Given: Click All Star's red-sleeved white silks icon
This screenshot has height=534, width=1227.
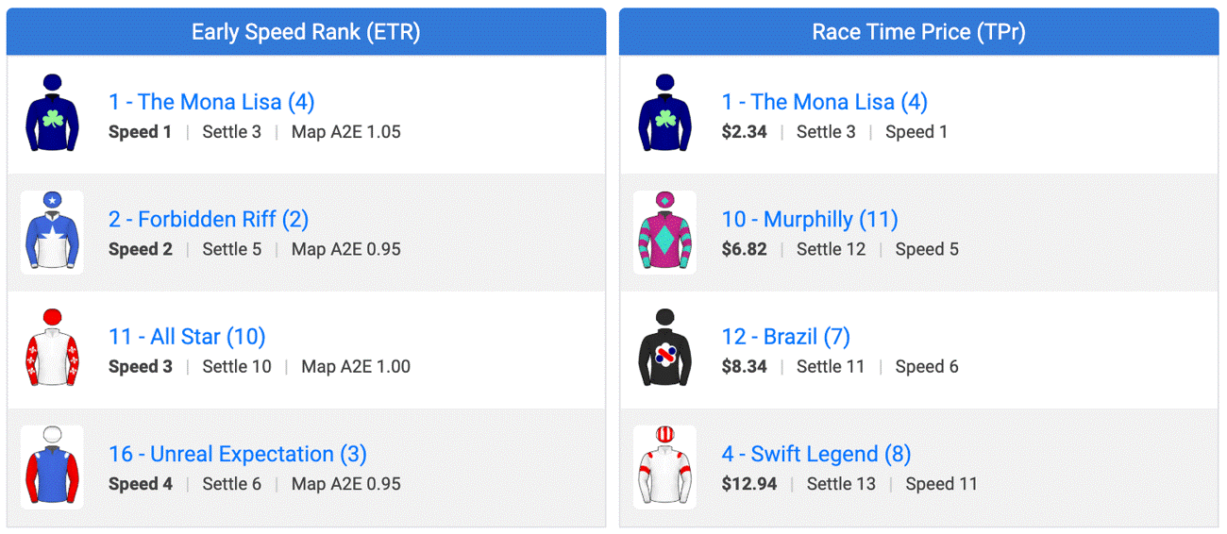Looking at the screenshot, I should (x=52, y=349).
